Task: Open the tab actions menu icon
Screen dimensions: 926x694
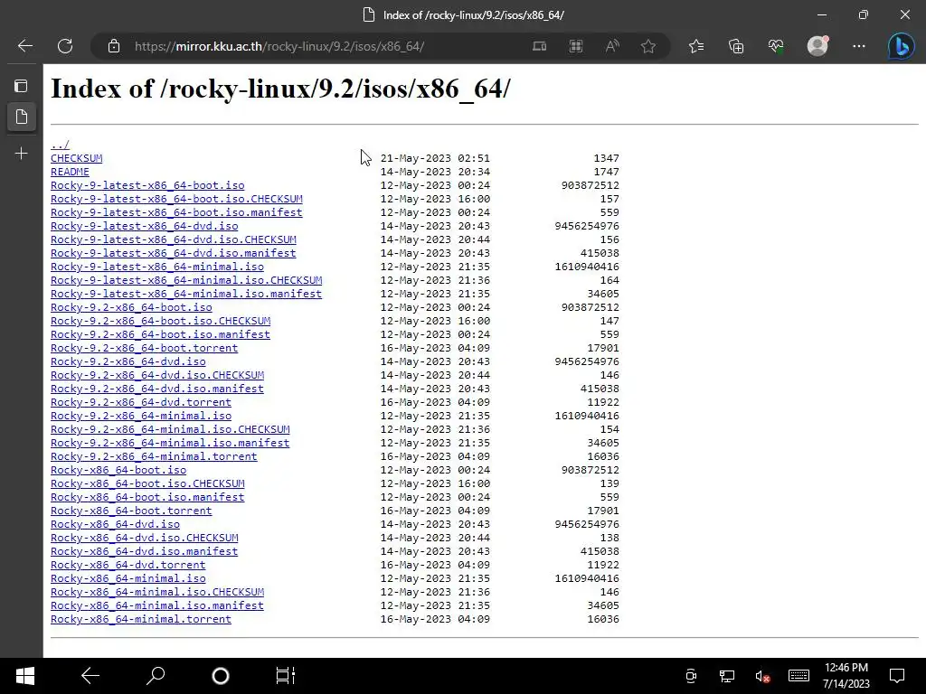Action: coord(22,86)
